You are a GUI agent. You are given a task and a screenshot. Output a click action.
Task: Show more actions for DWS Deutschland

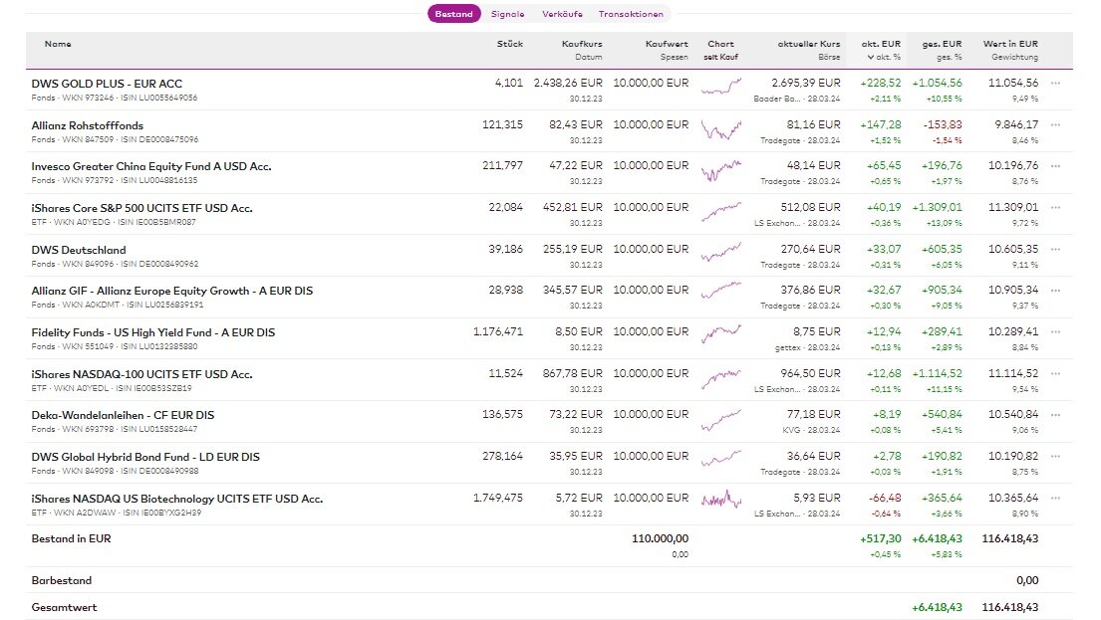click(x=1055, y=250)
